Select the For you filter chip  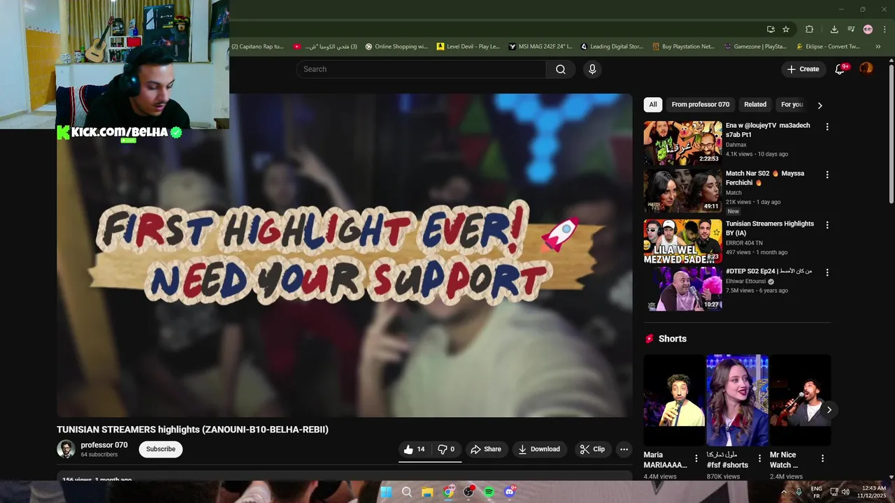click(792, 105)
